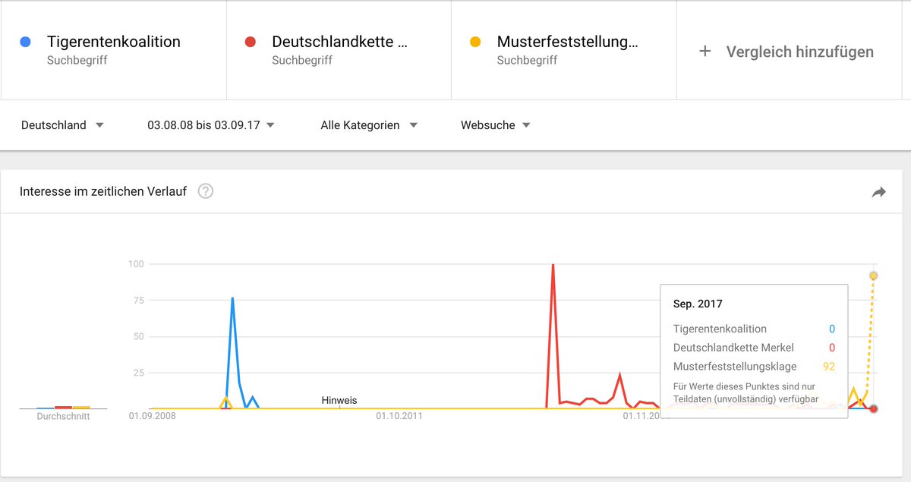Click the yellow color swatch in the Musterfeststellung card
The image size is (911, 482).
coord(475,42)
